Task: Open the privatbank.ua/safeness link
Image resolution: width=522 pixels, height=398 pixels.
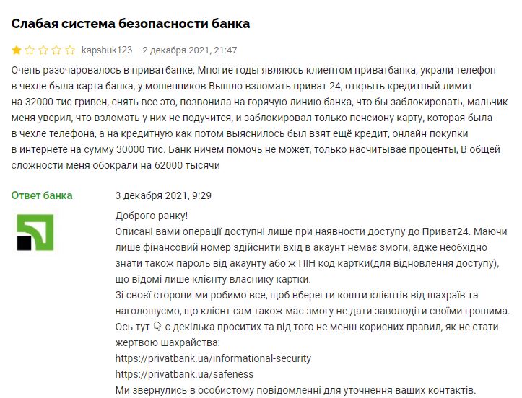Action: click(184, 374)
